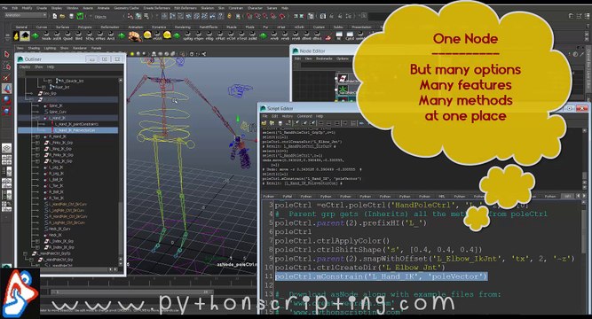Click the Script Editor load script icon
592x319 pixels.
(264, 123)
